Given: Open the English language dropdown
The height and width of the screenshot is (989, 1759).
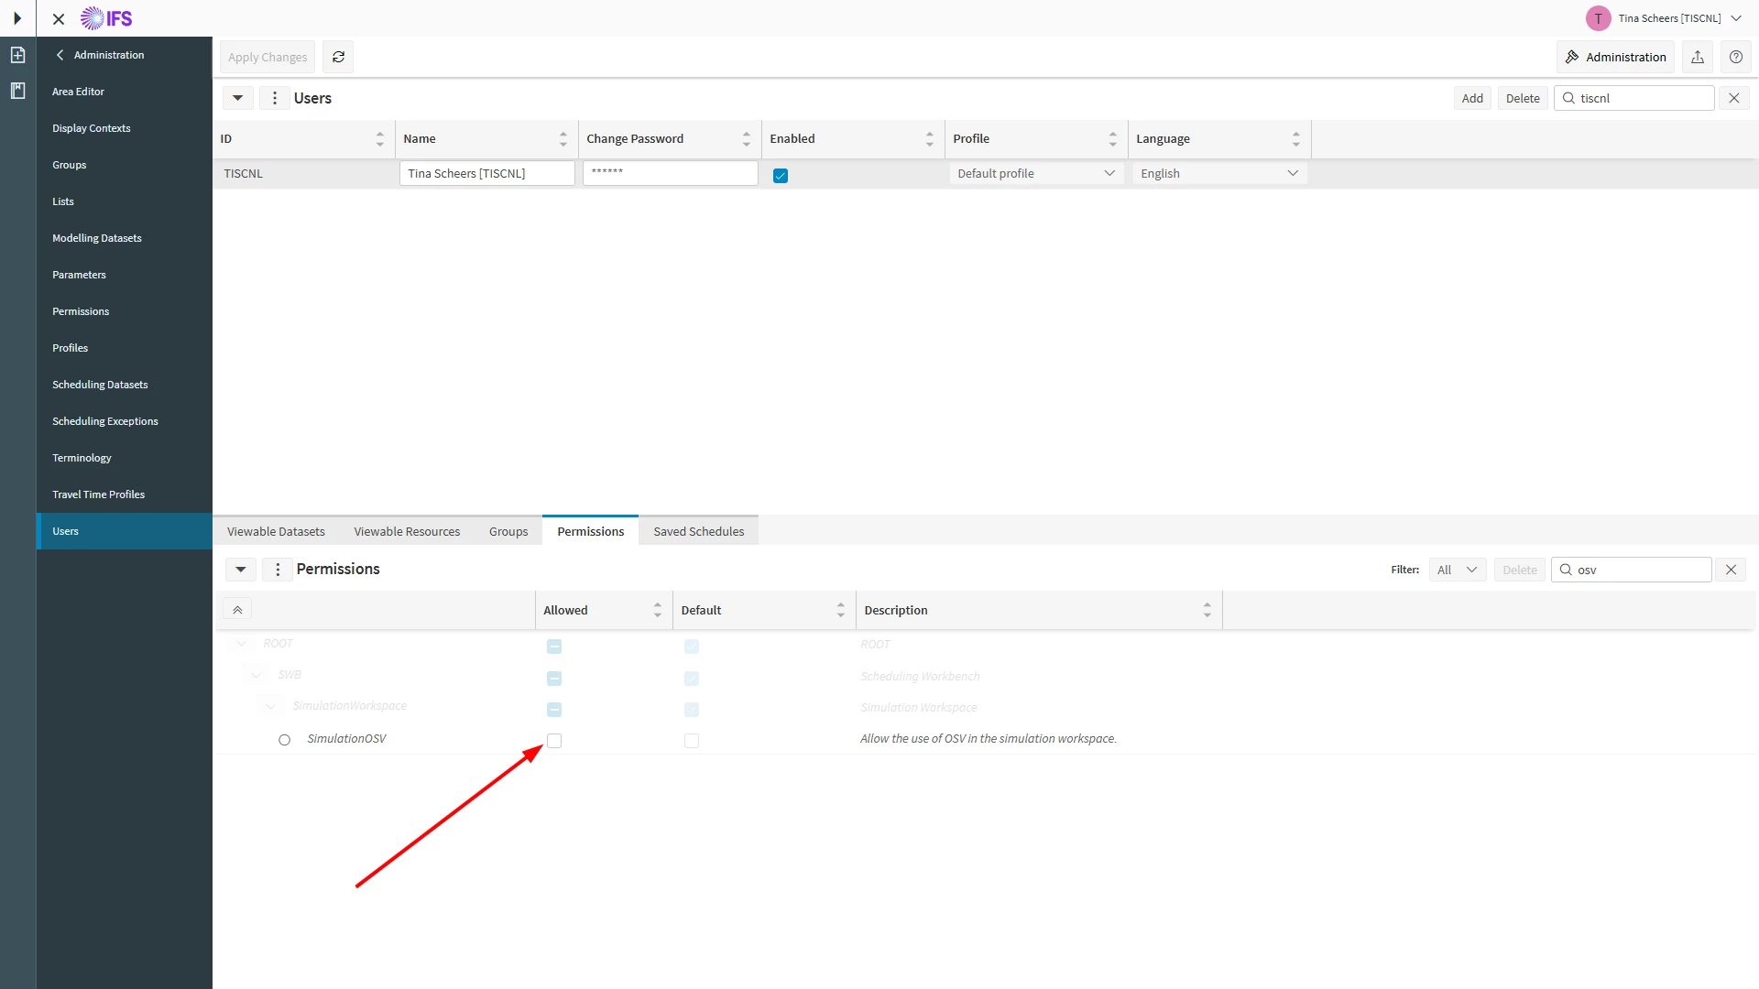Looking at the screenshot, I should (1218, 173).
